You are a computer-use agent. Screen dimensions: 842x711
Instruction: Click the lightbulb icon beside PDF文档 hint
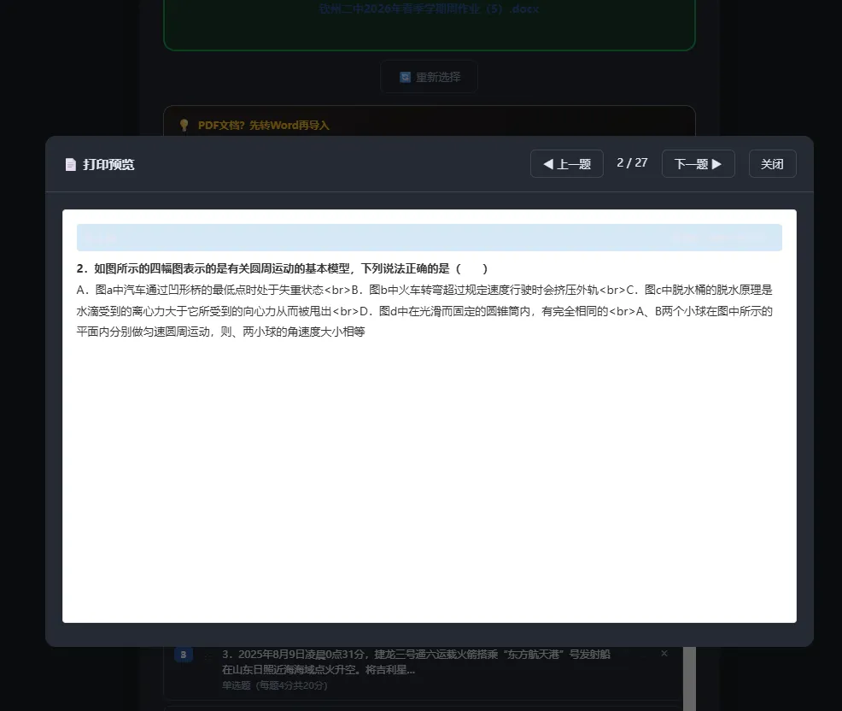click(184, 126)
